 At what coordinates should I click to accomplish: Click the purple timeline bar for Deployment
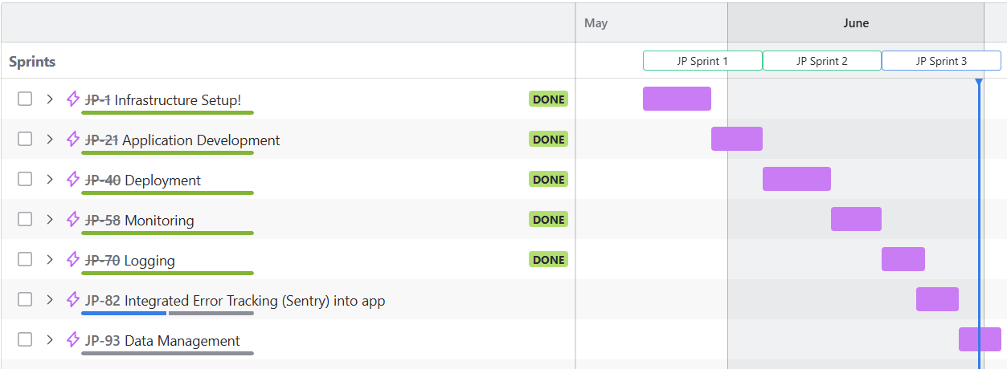click(x=796, y=179)
